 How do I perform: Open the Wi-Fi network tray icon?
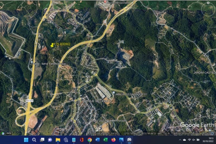pyautogui.click(x=190, y=140)
